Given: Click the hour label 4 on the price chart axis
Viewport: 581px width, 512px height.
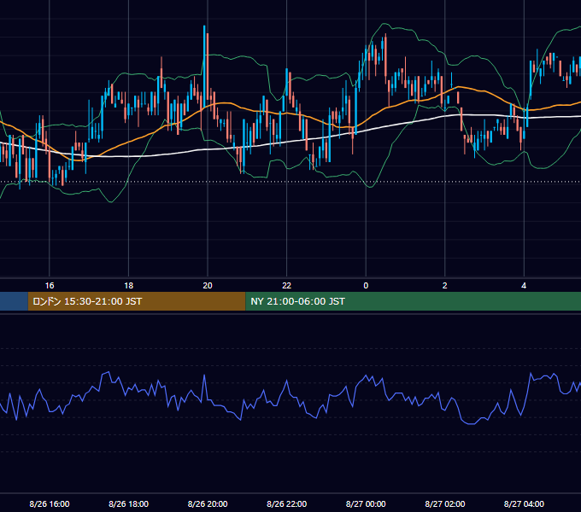Looking at the screenshot, I should [x=524, y=286].
